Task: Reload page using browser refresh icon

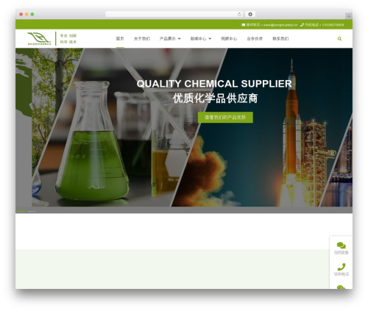Action: coord(239,15)
